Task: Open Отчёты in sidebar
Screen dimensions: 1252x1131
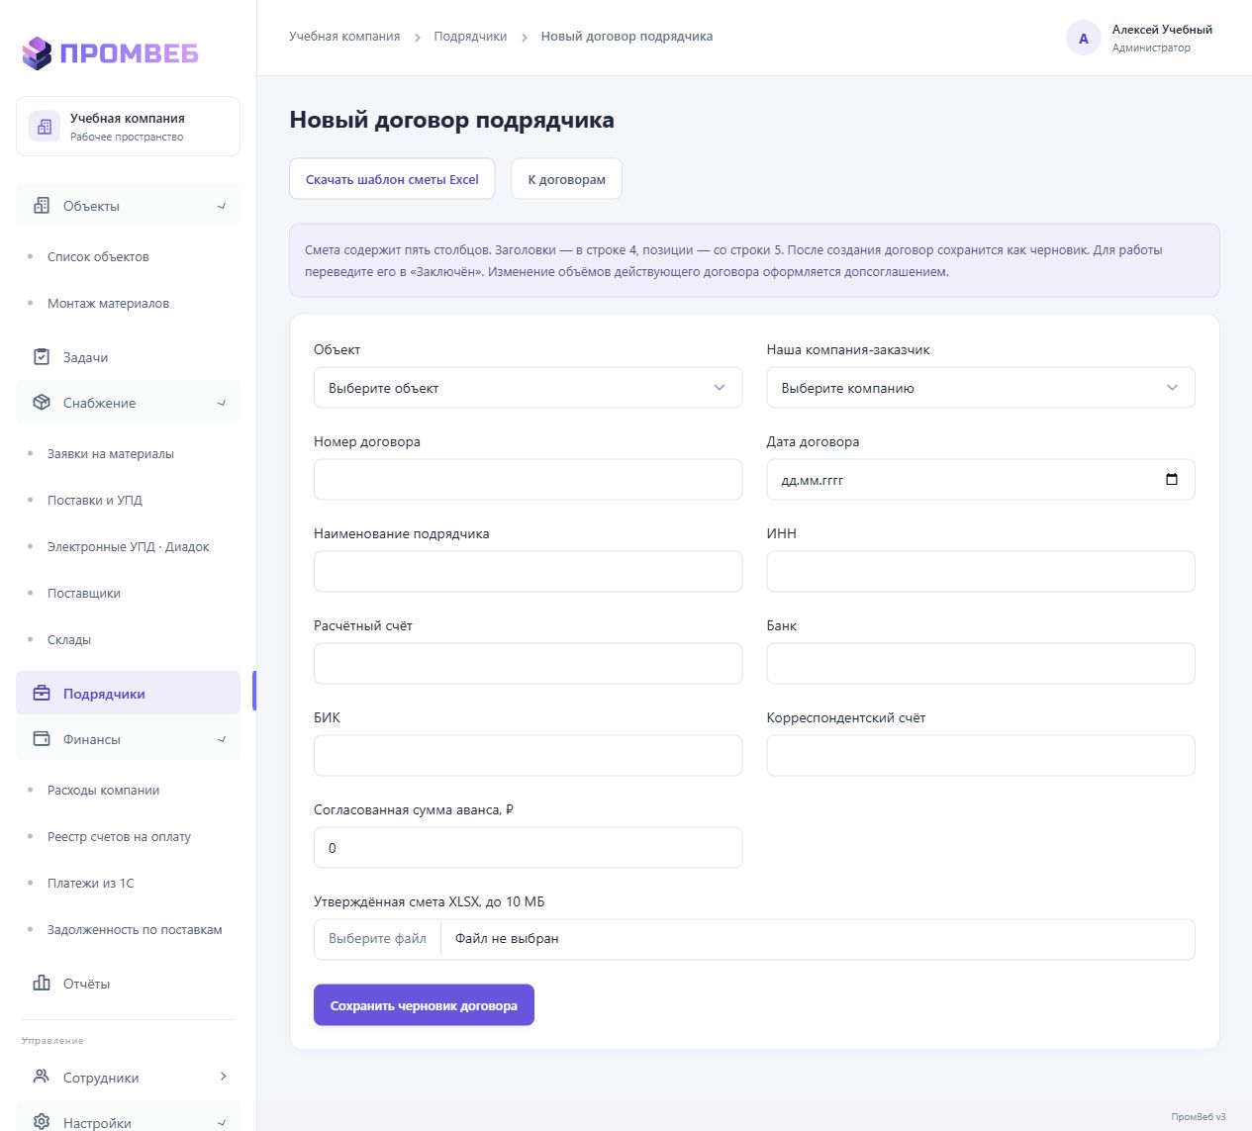Action: (128, 984)
